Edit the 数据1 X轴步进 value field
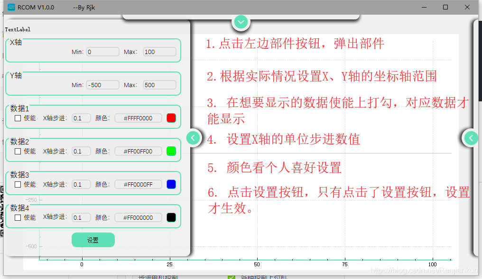 click(x=81, y=118)
